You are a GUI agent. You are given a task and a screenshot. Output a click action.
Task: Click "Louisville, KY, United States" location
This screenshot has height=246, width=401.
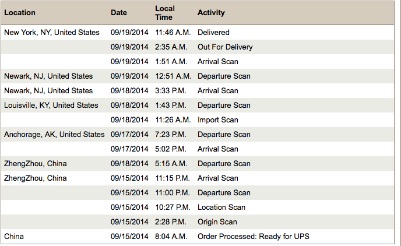pyautogui.click(x=51, y=106)
